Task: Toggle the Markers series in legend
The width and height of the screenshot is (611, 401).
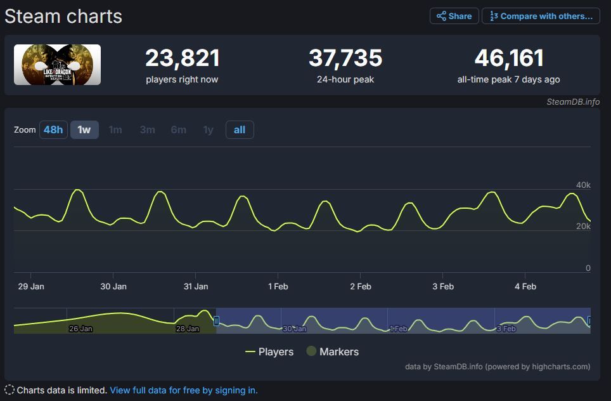Action: pyautogui.click(x=332, y=352)
